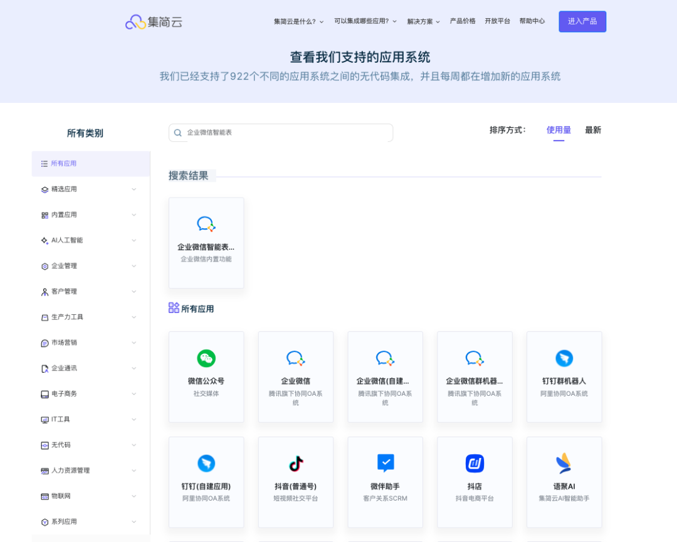Viewport: 677px width, 542px height.
Task: Expand the 精选应用 category chevron
Action: pyautogui.click(x=134, y=189)
